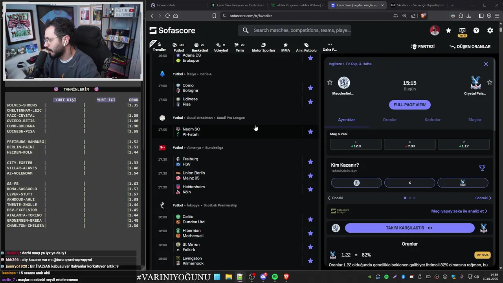Unfavorite Union Berlin vs Mainz 05 star
503x283 pixels.
tap(310, 175)
